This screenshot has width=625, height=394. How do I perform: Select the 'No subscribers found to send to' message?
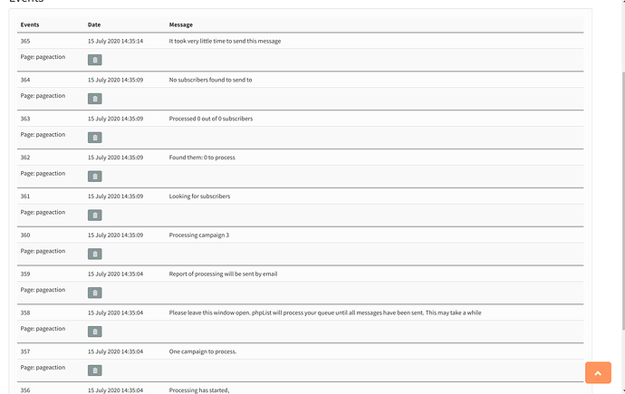pos(210,80)
